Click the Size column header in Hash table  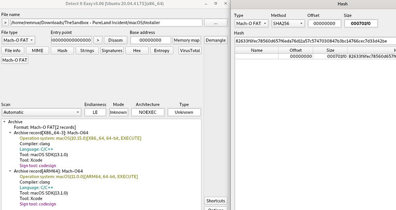pyautogui.click(x=330, y=50)
